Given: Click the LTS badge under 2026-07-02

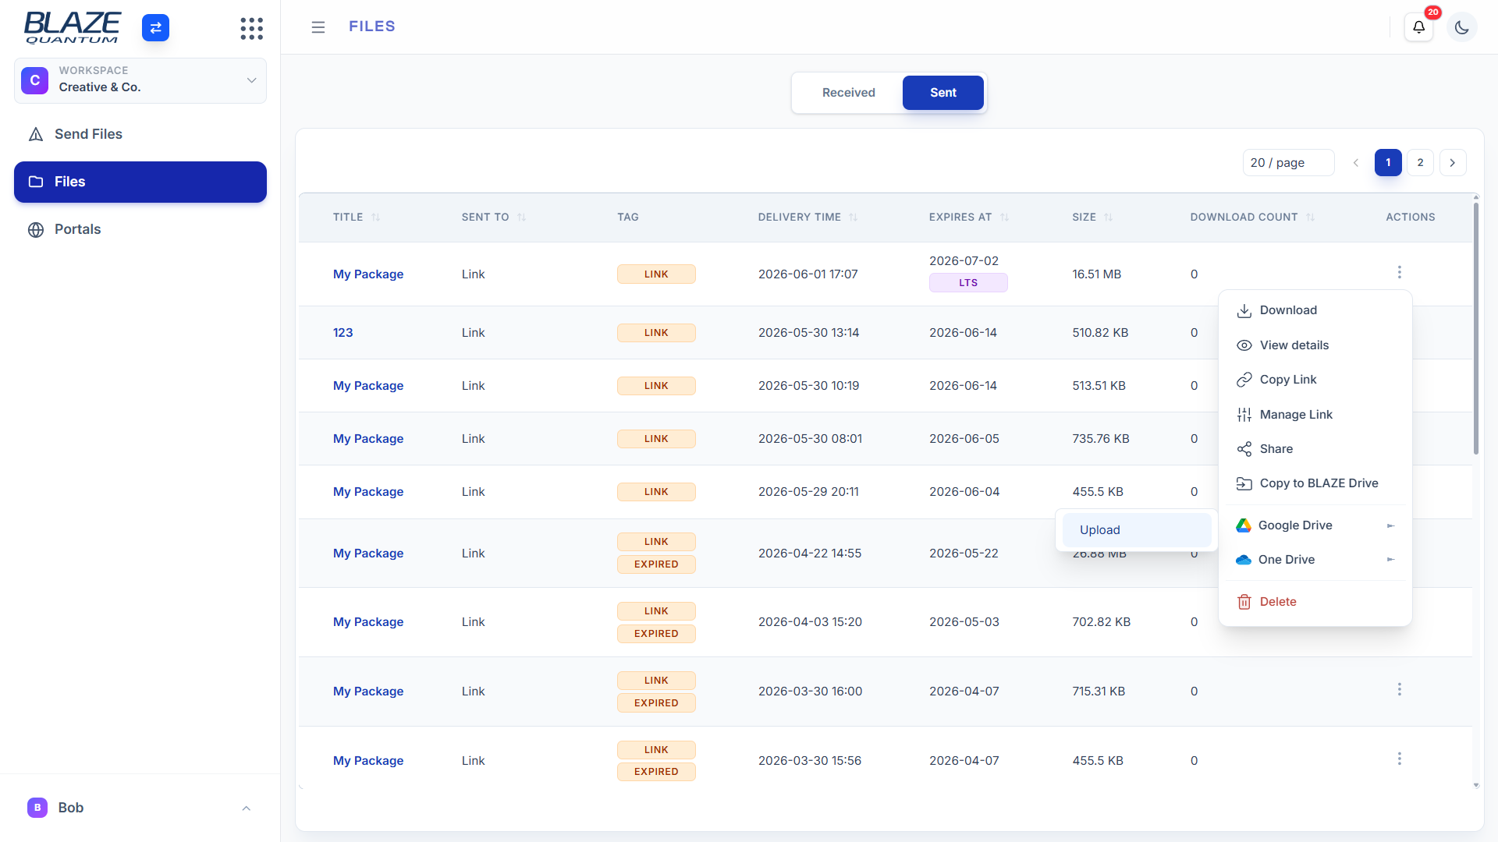Looking at the screenshot, I should pos(968,283).
